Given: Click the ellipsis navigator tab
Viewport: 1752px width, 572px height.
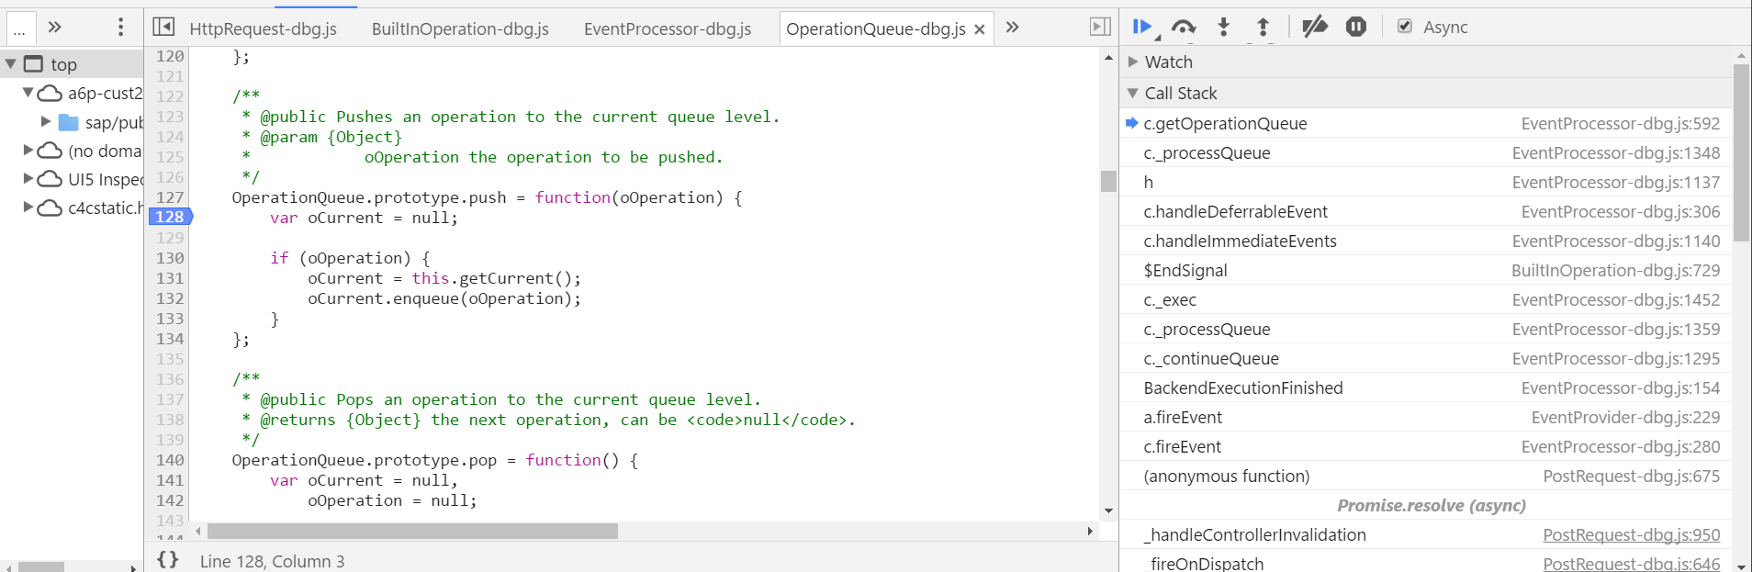Looking at the screenshot, I should [19, 29].
